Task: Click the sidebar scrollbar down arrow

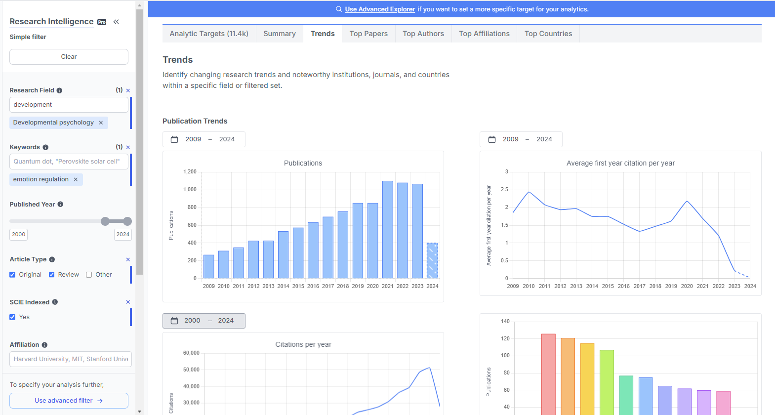Action: click(139, 411)
